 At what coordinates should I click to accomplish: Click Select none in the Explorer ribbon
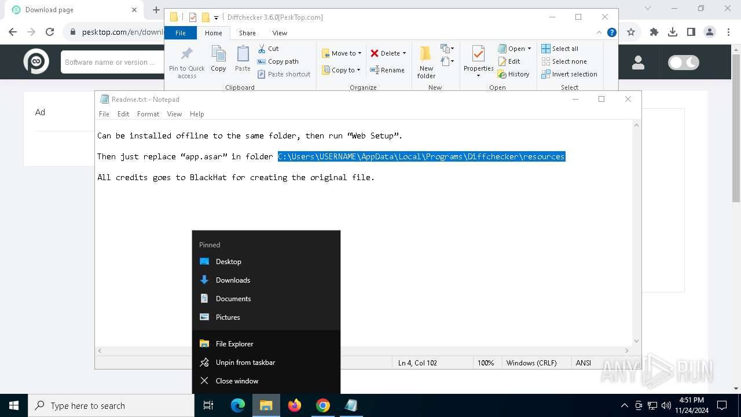[564, 61]
